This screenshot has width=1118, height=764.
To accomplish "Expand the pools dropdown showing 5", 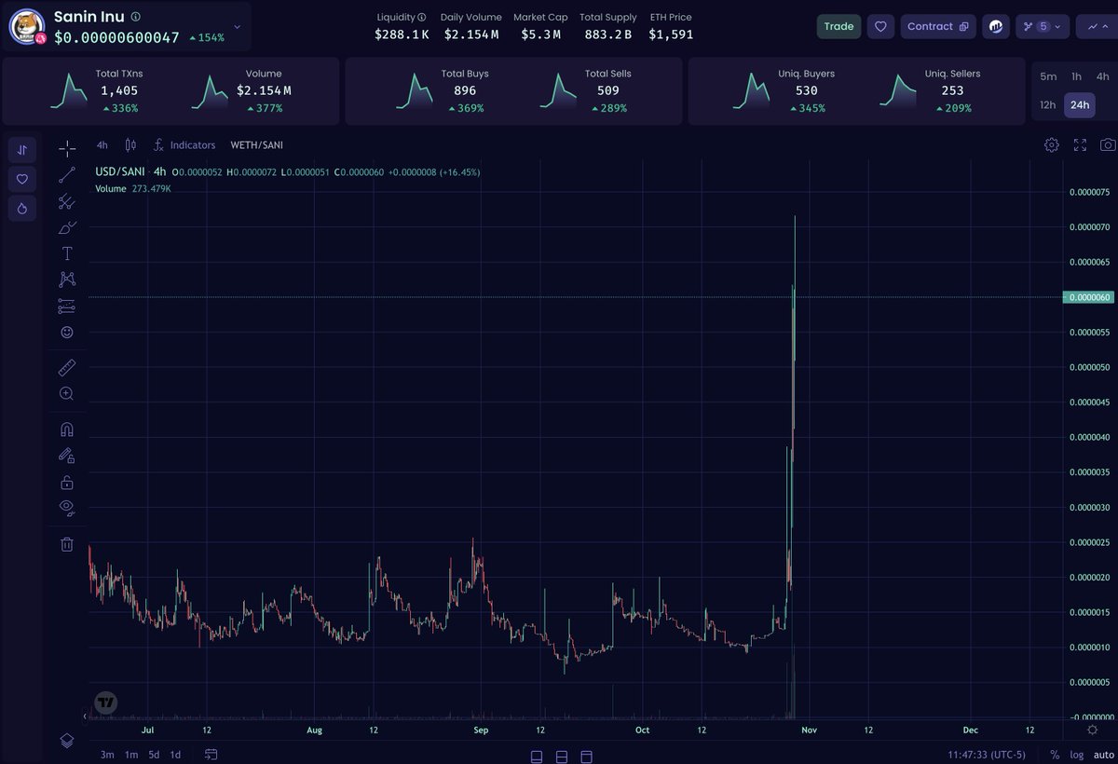I will click(1043, 26).
